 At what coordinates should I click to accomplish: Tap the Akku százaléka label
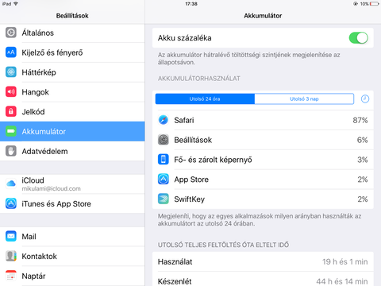pyautogui.click(x=184, y=38)
